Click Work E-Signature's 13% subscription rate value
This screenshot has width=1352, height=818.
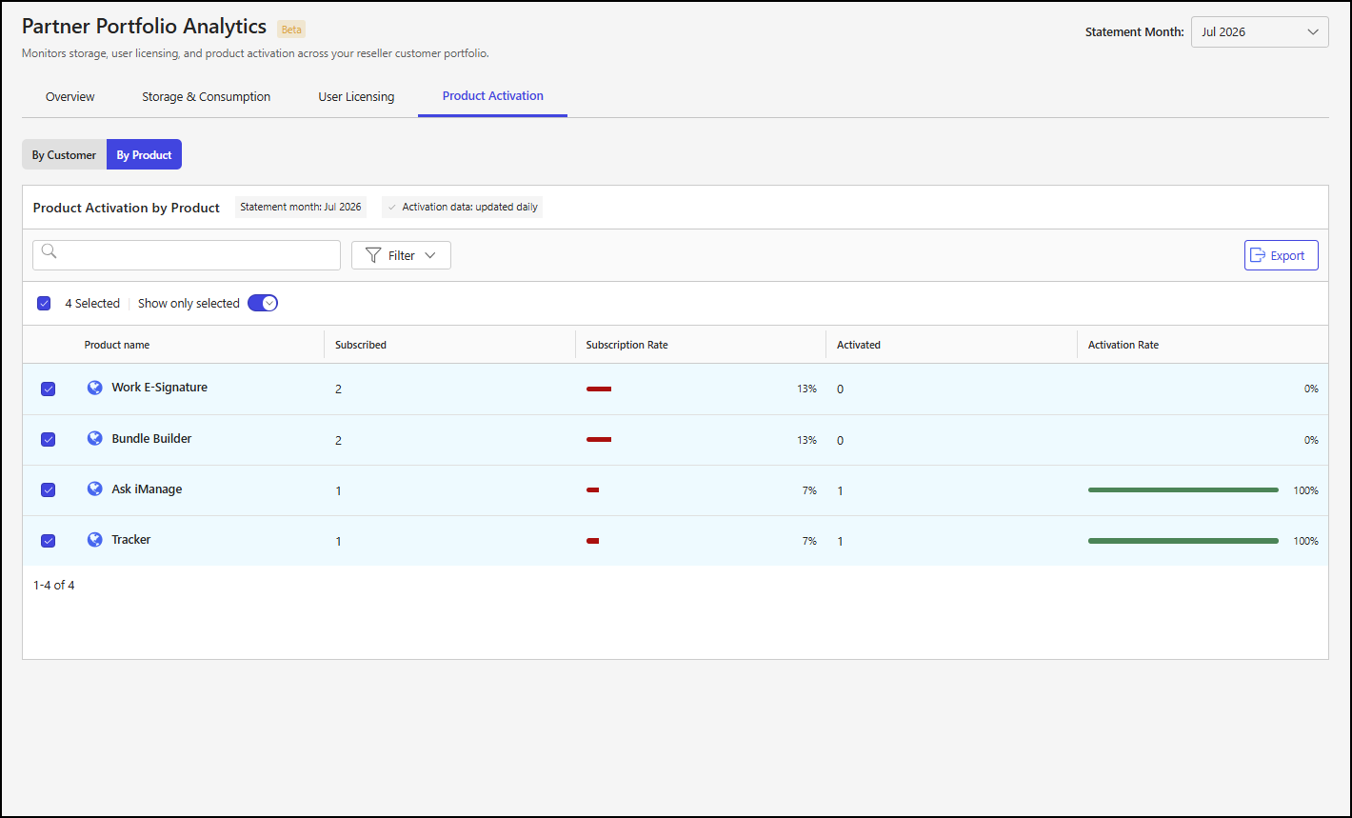click(806, 389)
